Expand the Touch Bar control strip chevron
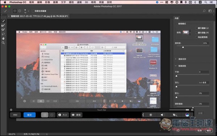Screen dimensions: 217x136 tap(143, 115)
